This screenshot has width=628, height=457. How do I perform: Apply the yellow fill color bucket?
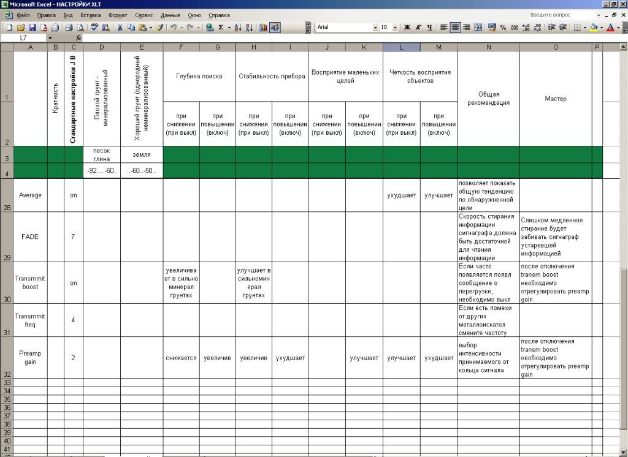[x=594, y=28]
